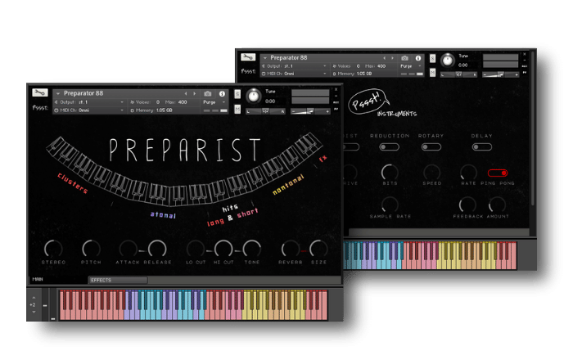Raise keyboard octave with up arrow
Viewport: 573px width, 360px height.
[x=34, y=298]
